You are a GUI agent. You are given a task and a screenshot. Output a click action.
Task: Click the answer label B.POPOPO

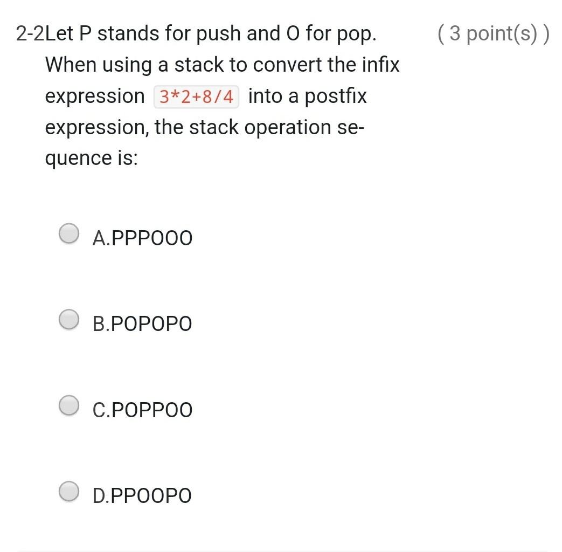[142, 323]
